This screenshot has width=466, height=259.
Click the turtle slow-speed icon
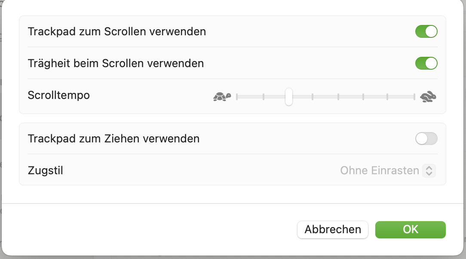tap(222, 97)
